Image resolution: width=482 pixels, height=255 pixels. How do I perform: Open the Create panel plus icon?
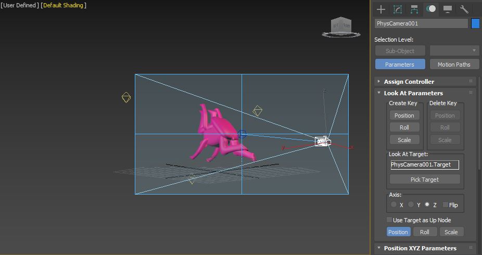pyautogui.click(x=381, y=9)
